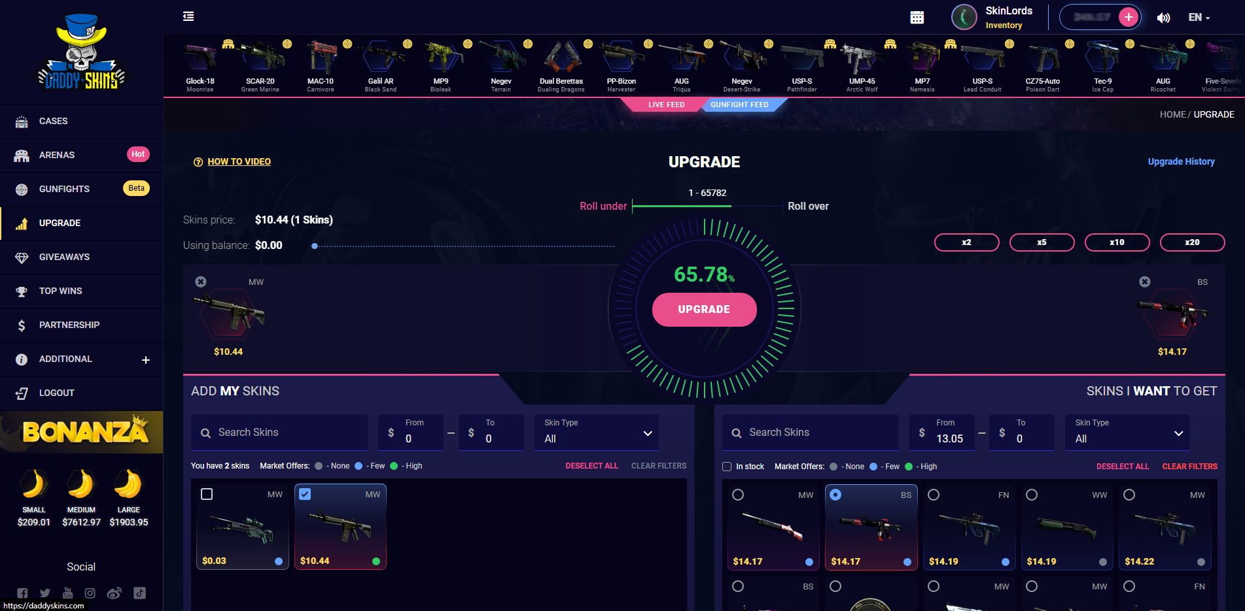Image resolution: width=1245 pixels, height=611 pixels.
Task: Remove the BS $14.17 target skin
Action: coord(1144,282)
